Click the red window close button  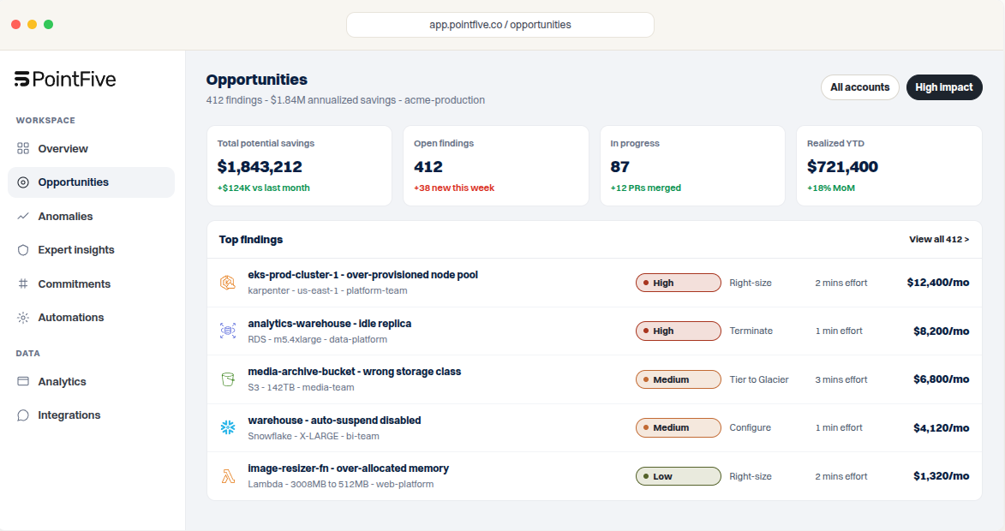16,24
